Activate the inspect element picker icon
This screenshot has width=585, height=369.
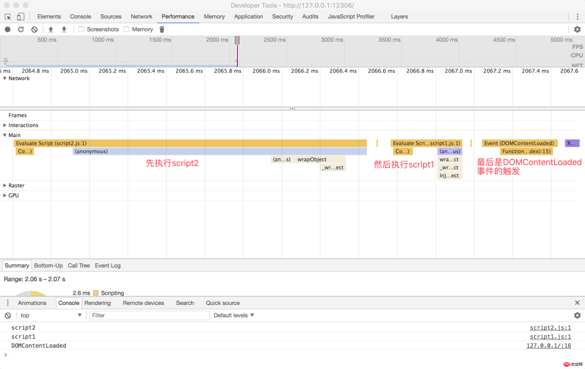[8, 17]
